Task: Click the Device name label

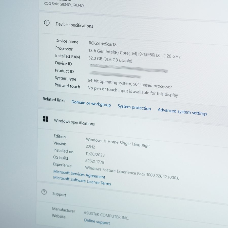Action: 67,41
